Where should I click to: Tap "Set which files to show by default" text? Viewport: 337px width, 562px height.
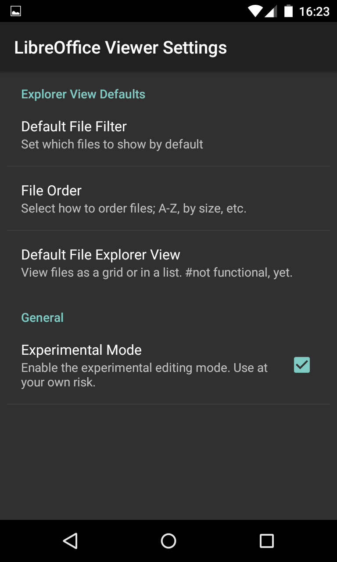(112, 144)
